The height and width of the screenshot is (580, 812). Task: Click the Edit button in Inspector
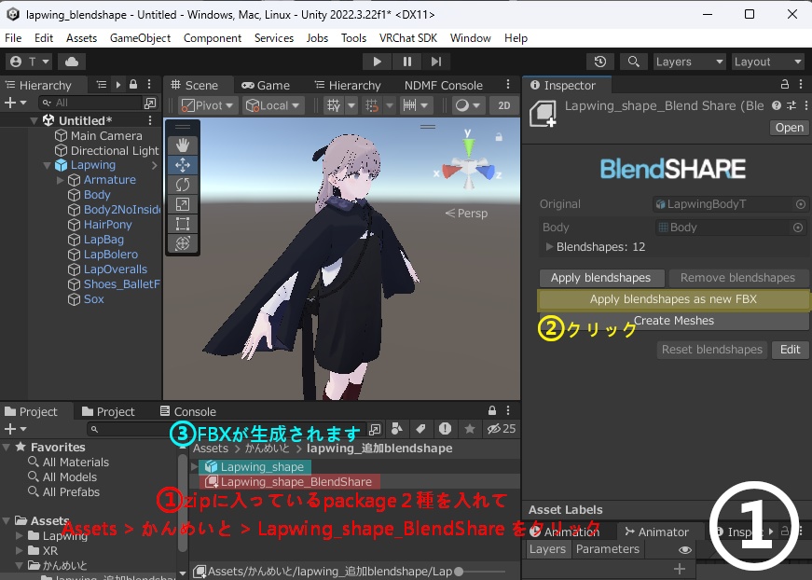[x=790, y=350]
